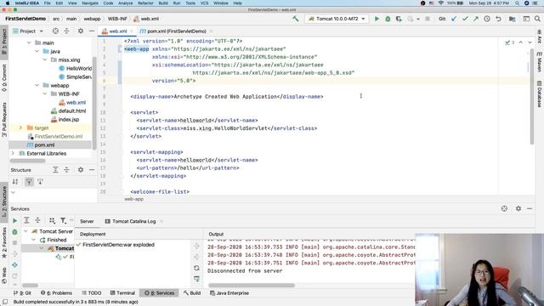Expand External Libraries node

click(13, 153)
